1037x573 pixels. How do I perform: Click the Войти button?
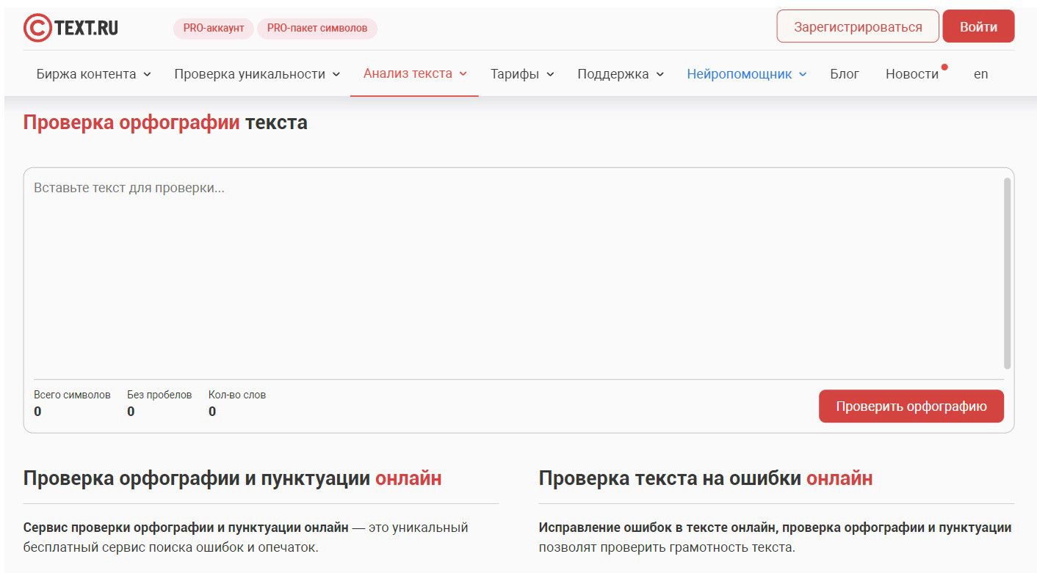point(978,26)
